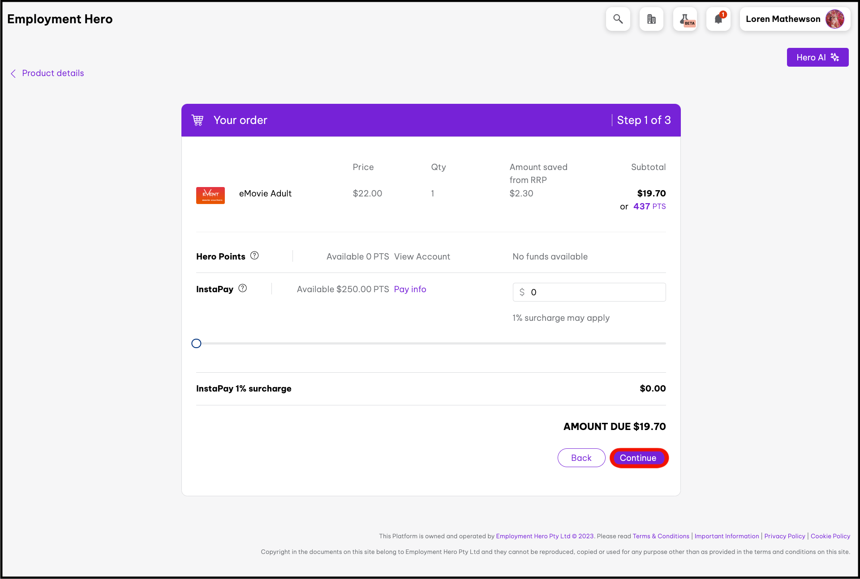Click the organisation building icon

pos(651,19)
